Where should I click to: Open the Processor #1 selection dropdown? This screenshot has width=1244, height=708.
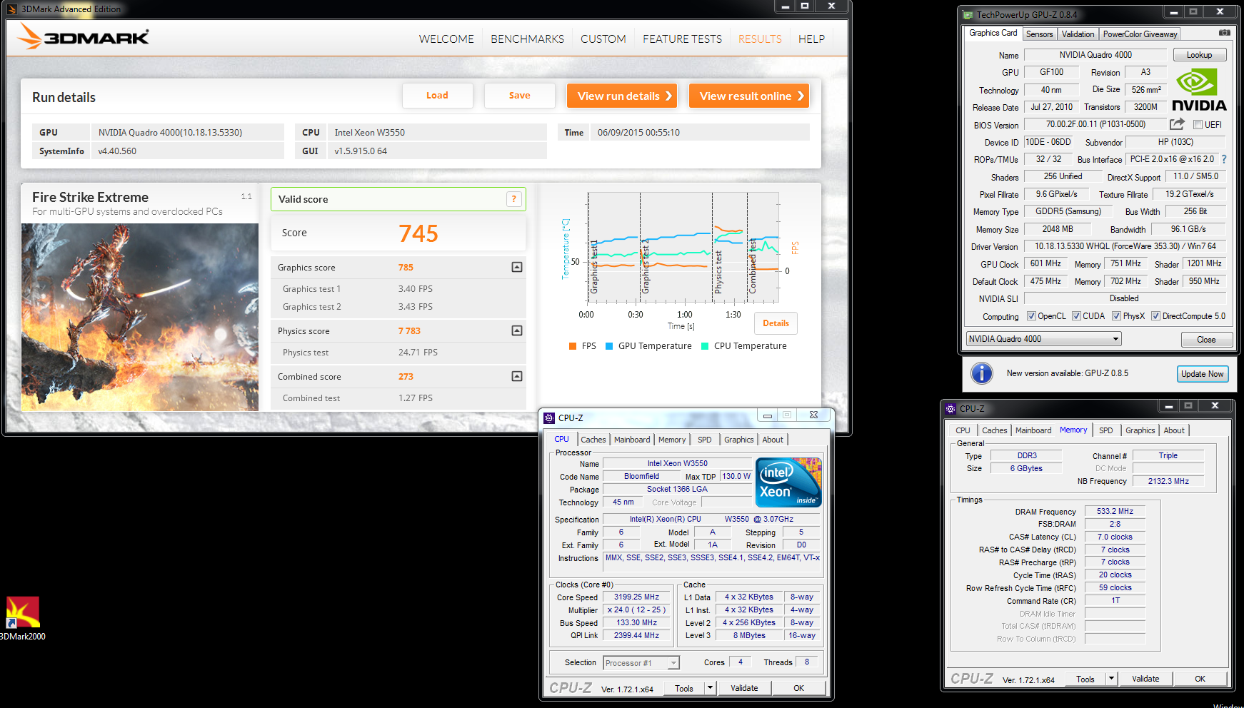coord(641,663)
